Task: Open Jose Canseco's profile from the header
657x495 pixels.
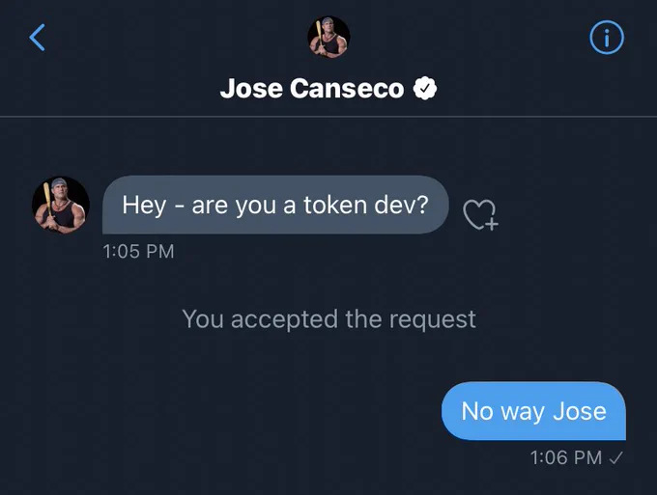Action: tap(328, 38)
